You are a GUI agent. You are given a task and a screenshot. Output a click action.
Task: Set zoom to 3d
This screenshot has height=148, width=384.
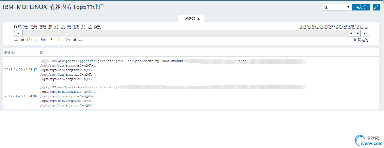coord(90,26)
